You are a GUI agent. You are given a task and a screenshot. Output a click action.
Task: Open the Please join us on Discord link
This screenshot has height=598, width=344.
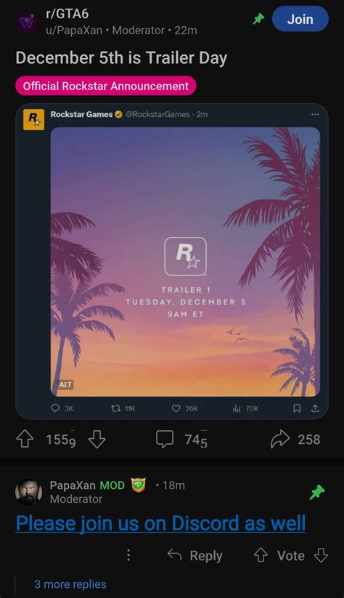coord(161,523)
